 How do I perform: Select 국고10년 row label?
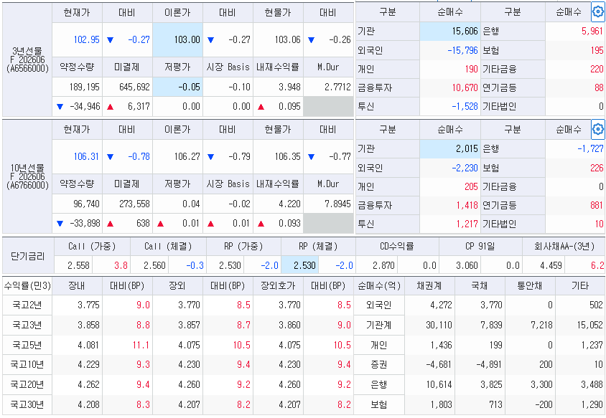(27, 365)
